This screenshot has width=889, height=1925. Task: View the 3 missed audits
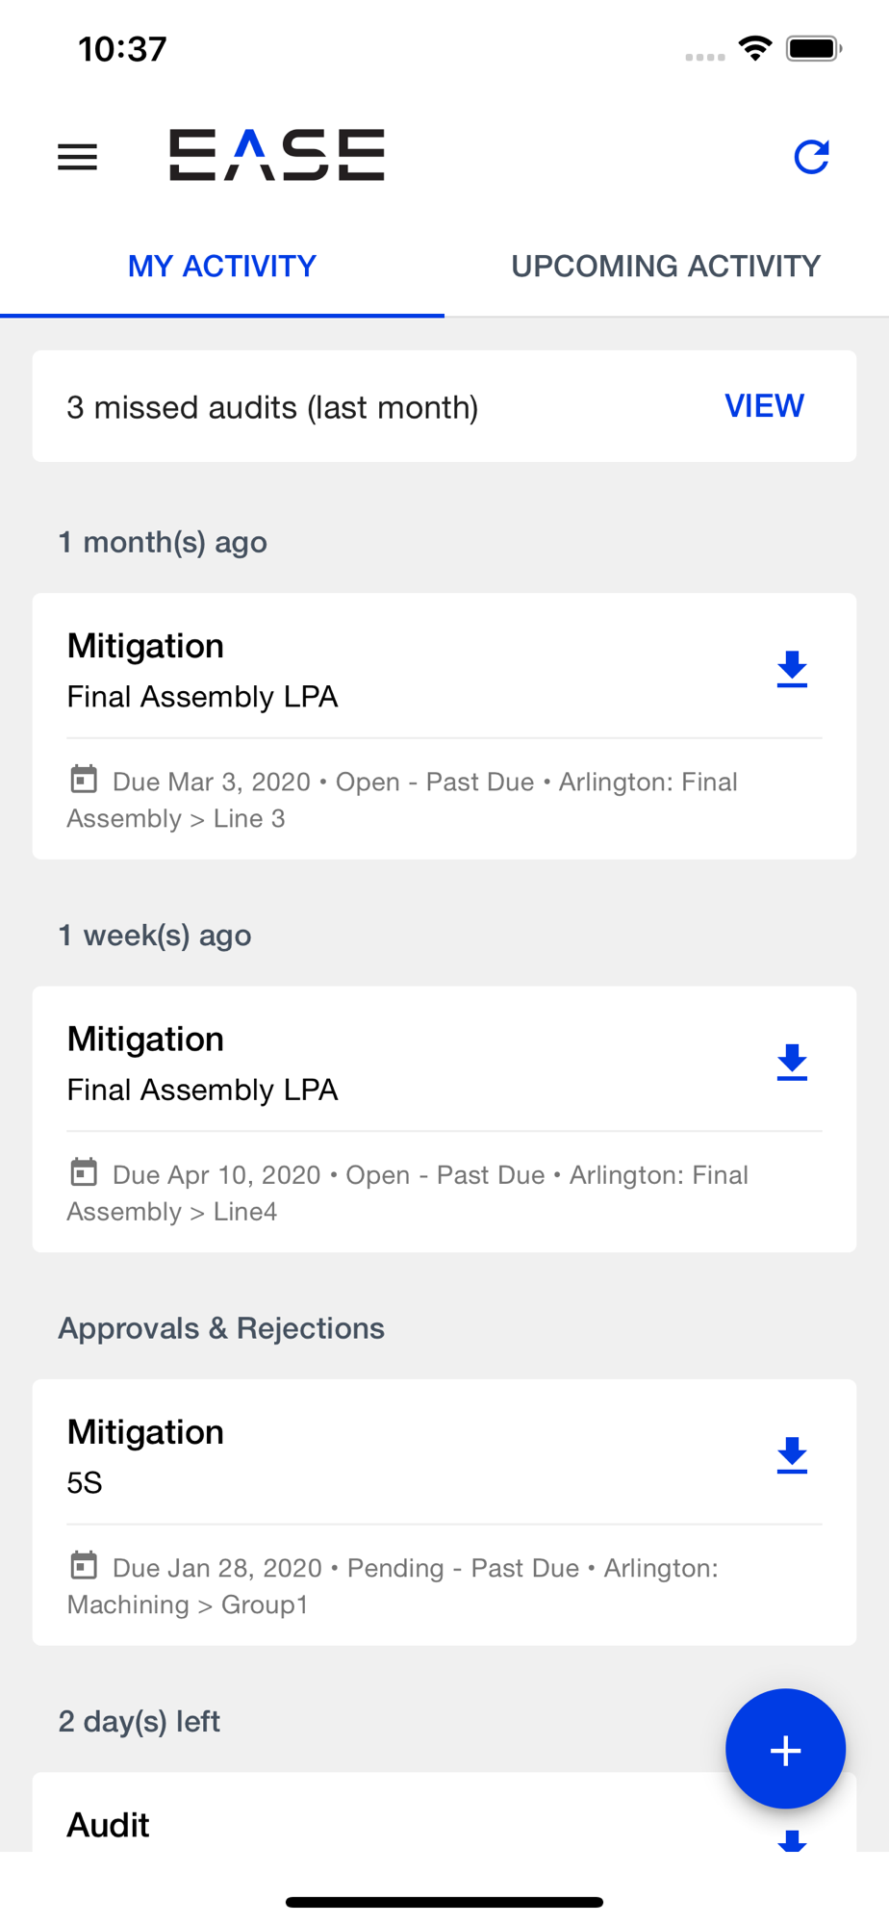[x=764, y=406]
